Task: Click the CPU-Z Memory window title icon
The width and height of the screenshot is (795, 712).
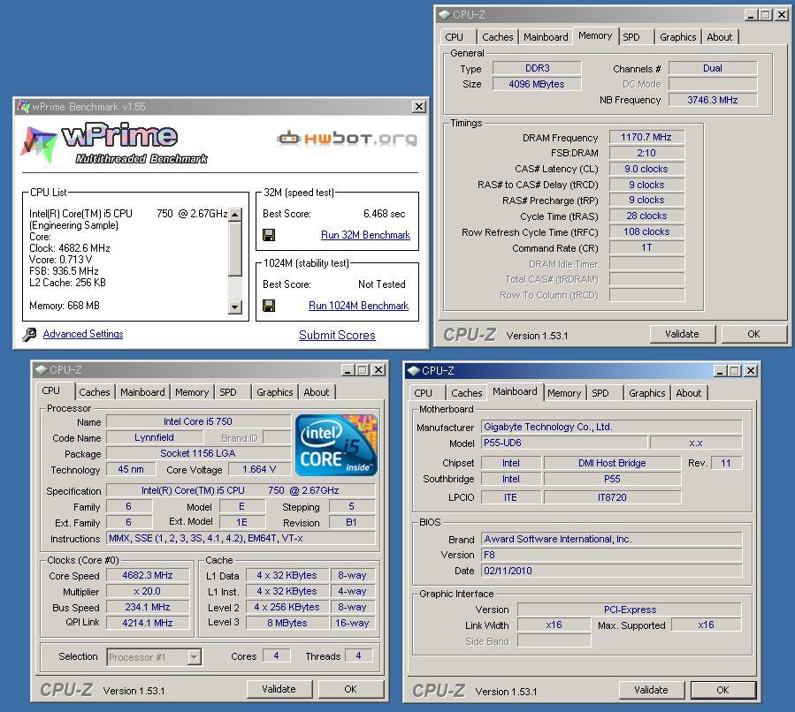Action: 445,15
